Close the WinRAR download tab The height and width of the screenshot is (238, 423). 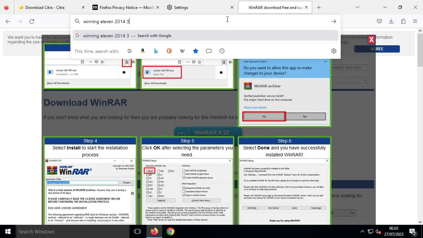pos(306,7)
